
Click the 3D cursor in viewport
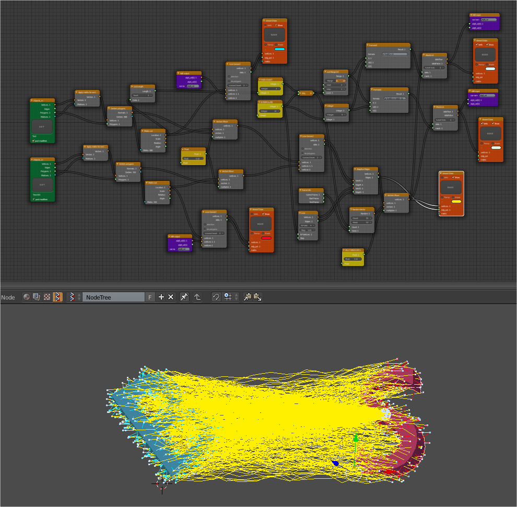coord(162,483)
